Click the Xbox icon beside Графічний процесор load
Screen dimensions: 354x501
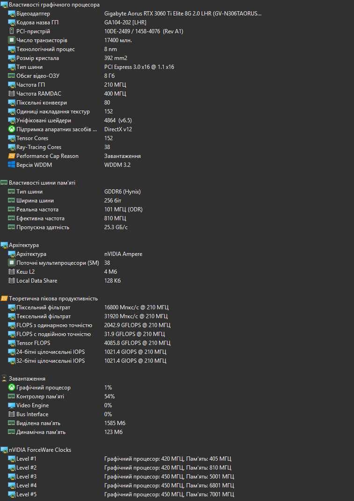[12, 388]
